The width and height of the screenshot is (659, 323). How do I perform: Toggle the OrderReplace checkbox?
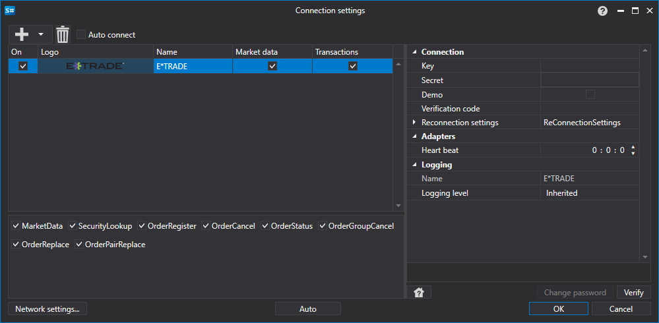(x=16, y=244)
